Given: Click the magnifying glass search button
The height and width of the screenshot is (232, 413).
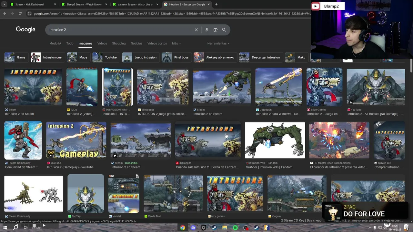Looking at the screenshot, I should coord(224,30).
